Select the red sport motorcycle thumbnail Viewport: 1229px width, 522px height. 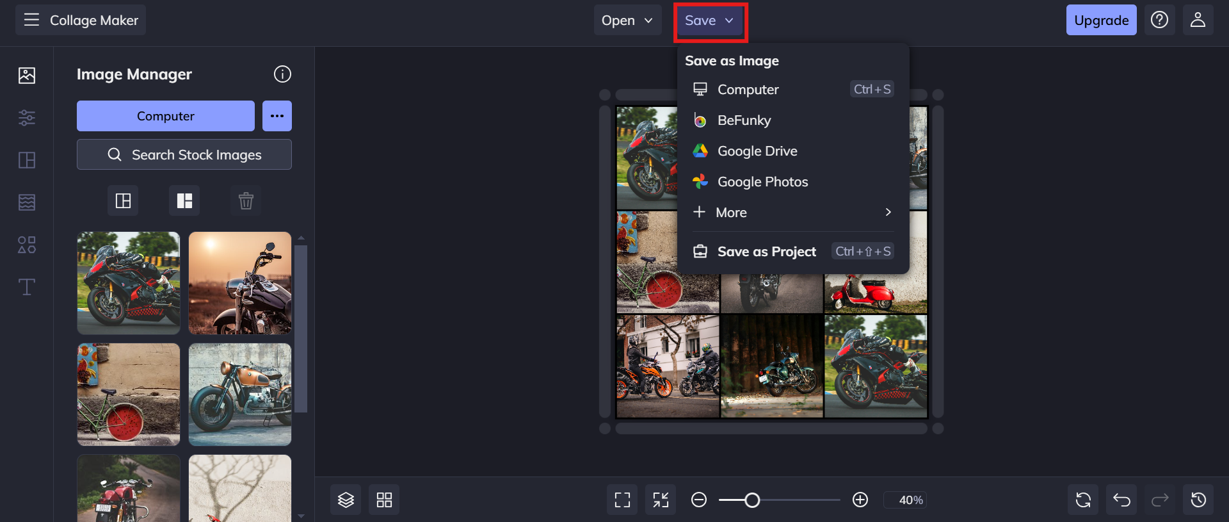tap(129, 283)
